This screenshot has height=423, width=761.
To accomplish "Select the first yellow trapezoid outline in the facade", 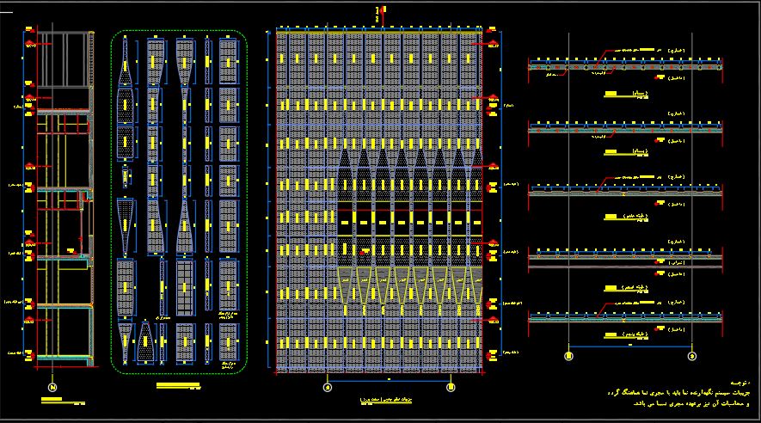I will [345, 285].
